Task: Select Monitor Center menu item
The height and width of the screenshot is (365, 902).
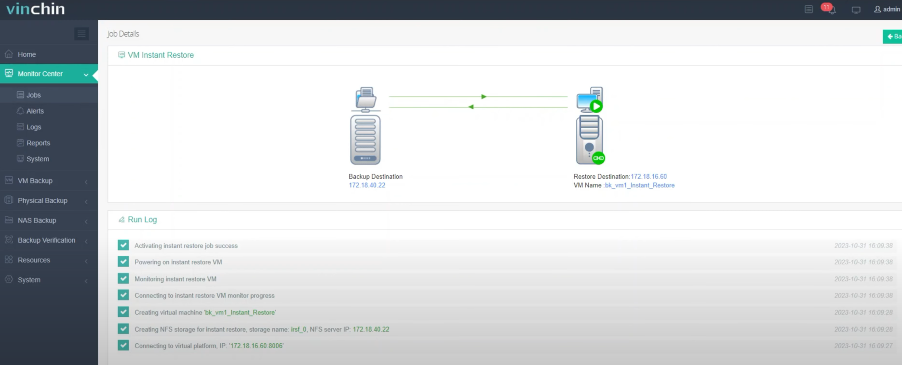Action: pyautogui.click(x=49, y=74)
